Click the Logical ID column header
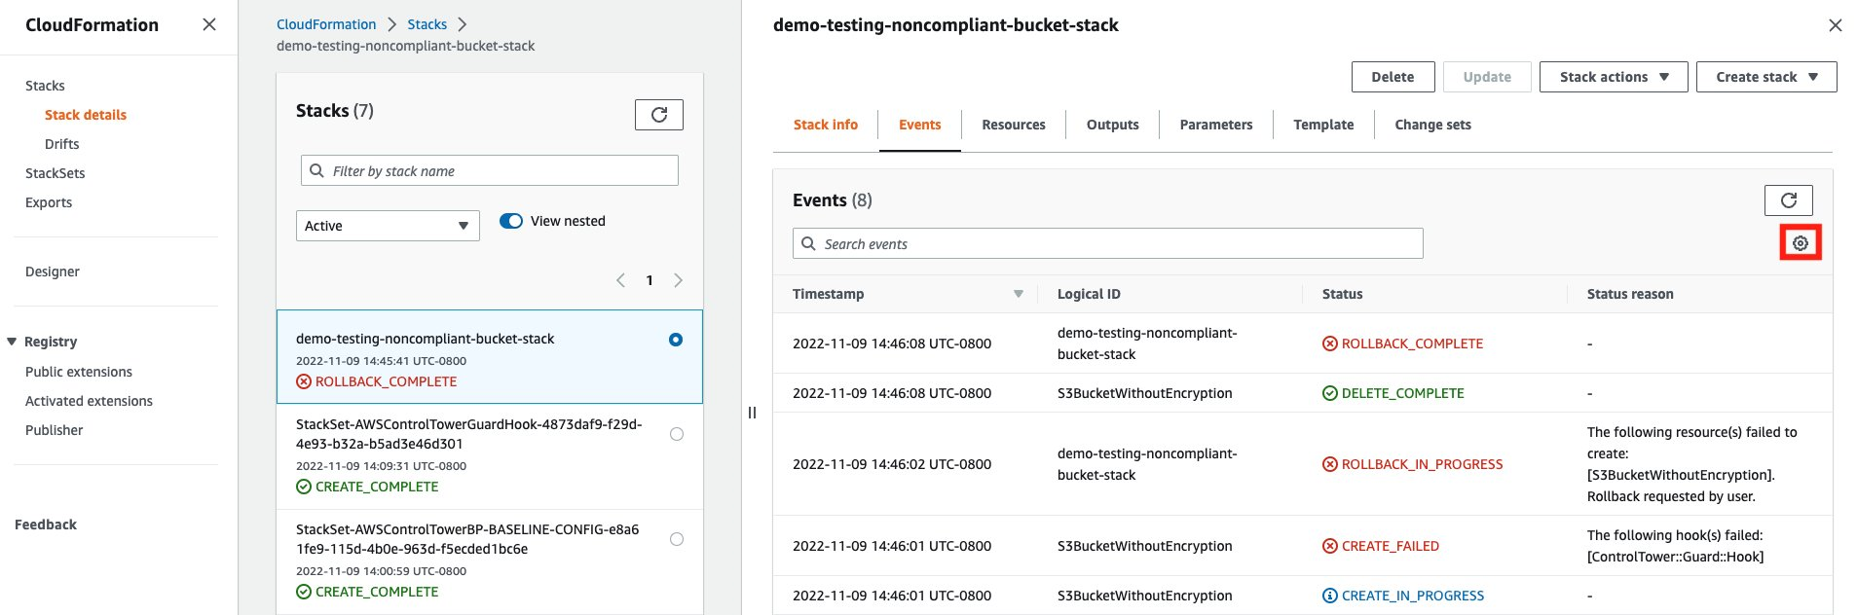Screen dimensions: 1857x615 1089,294
